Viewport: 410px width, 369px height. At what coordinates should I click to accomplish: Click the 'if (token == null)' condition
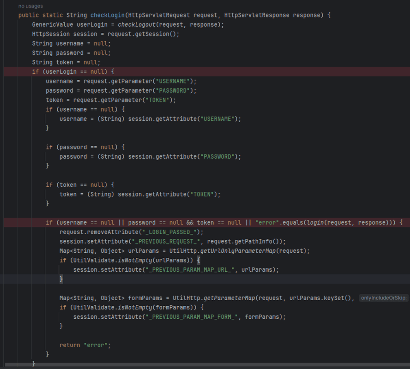[80, 185]
